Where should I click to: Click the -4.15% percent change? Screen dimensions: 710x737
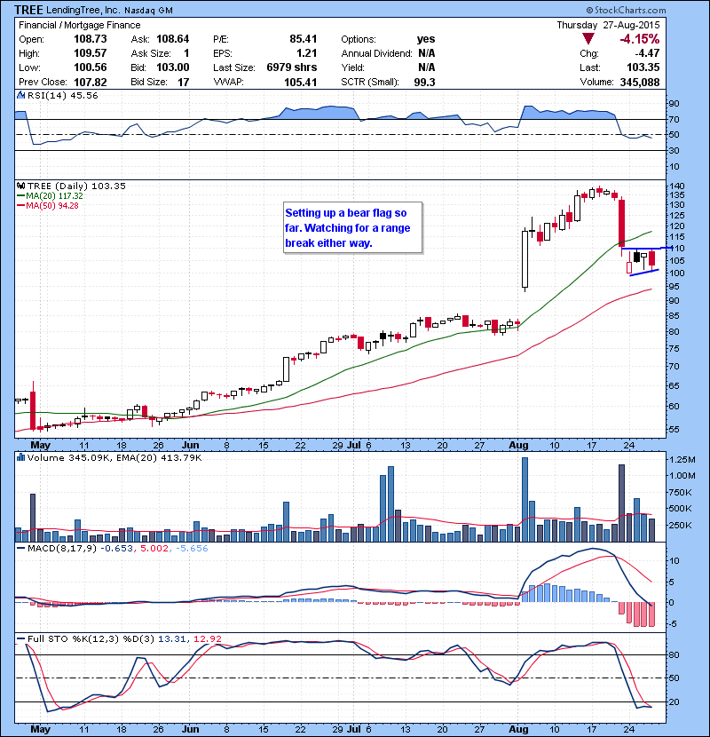click(640, 39)
